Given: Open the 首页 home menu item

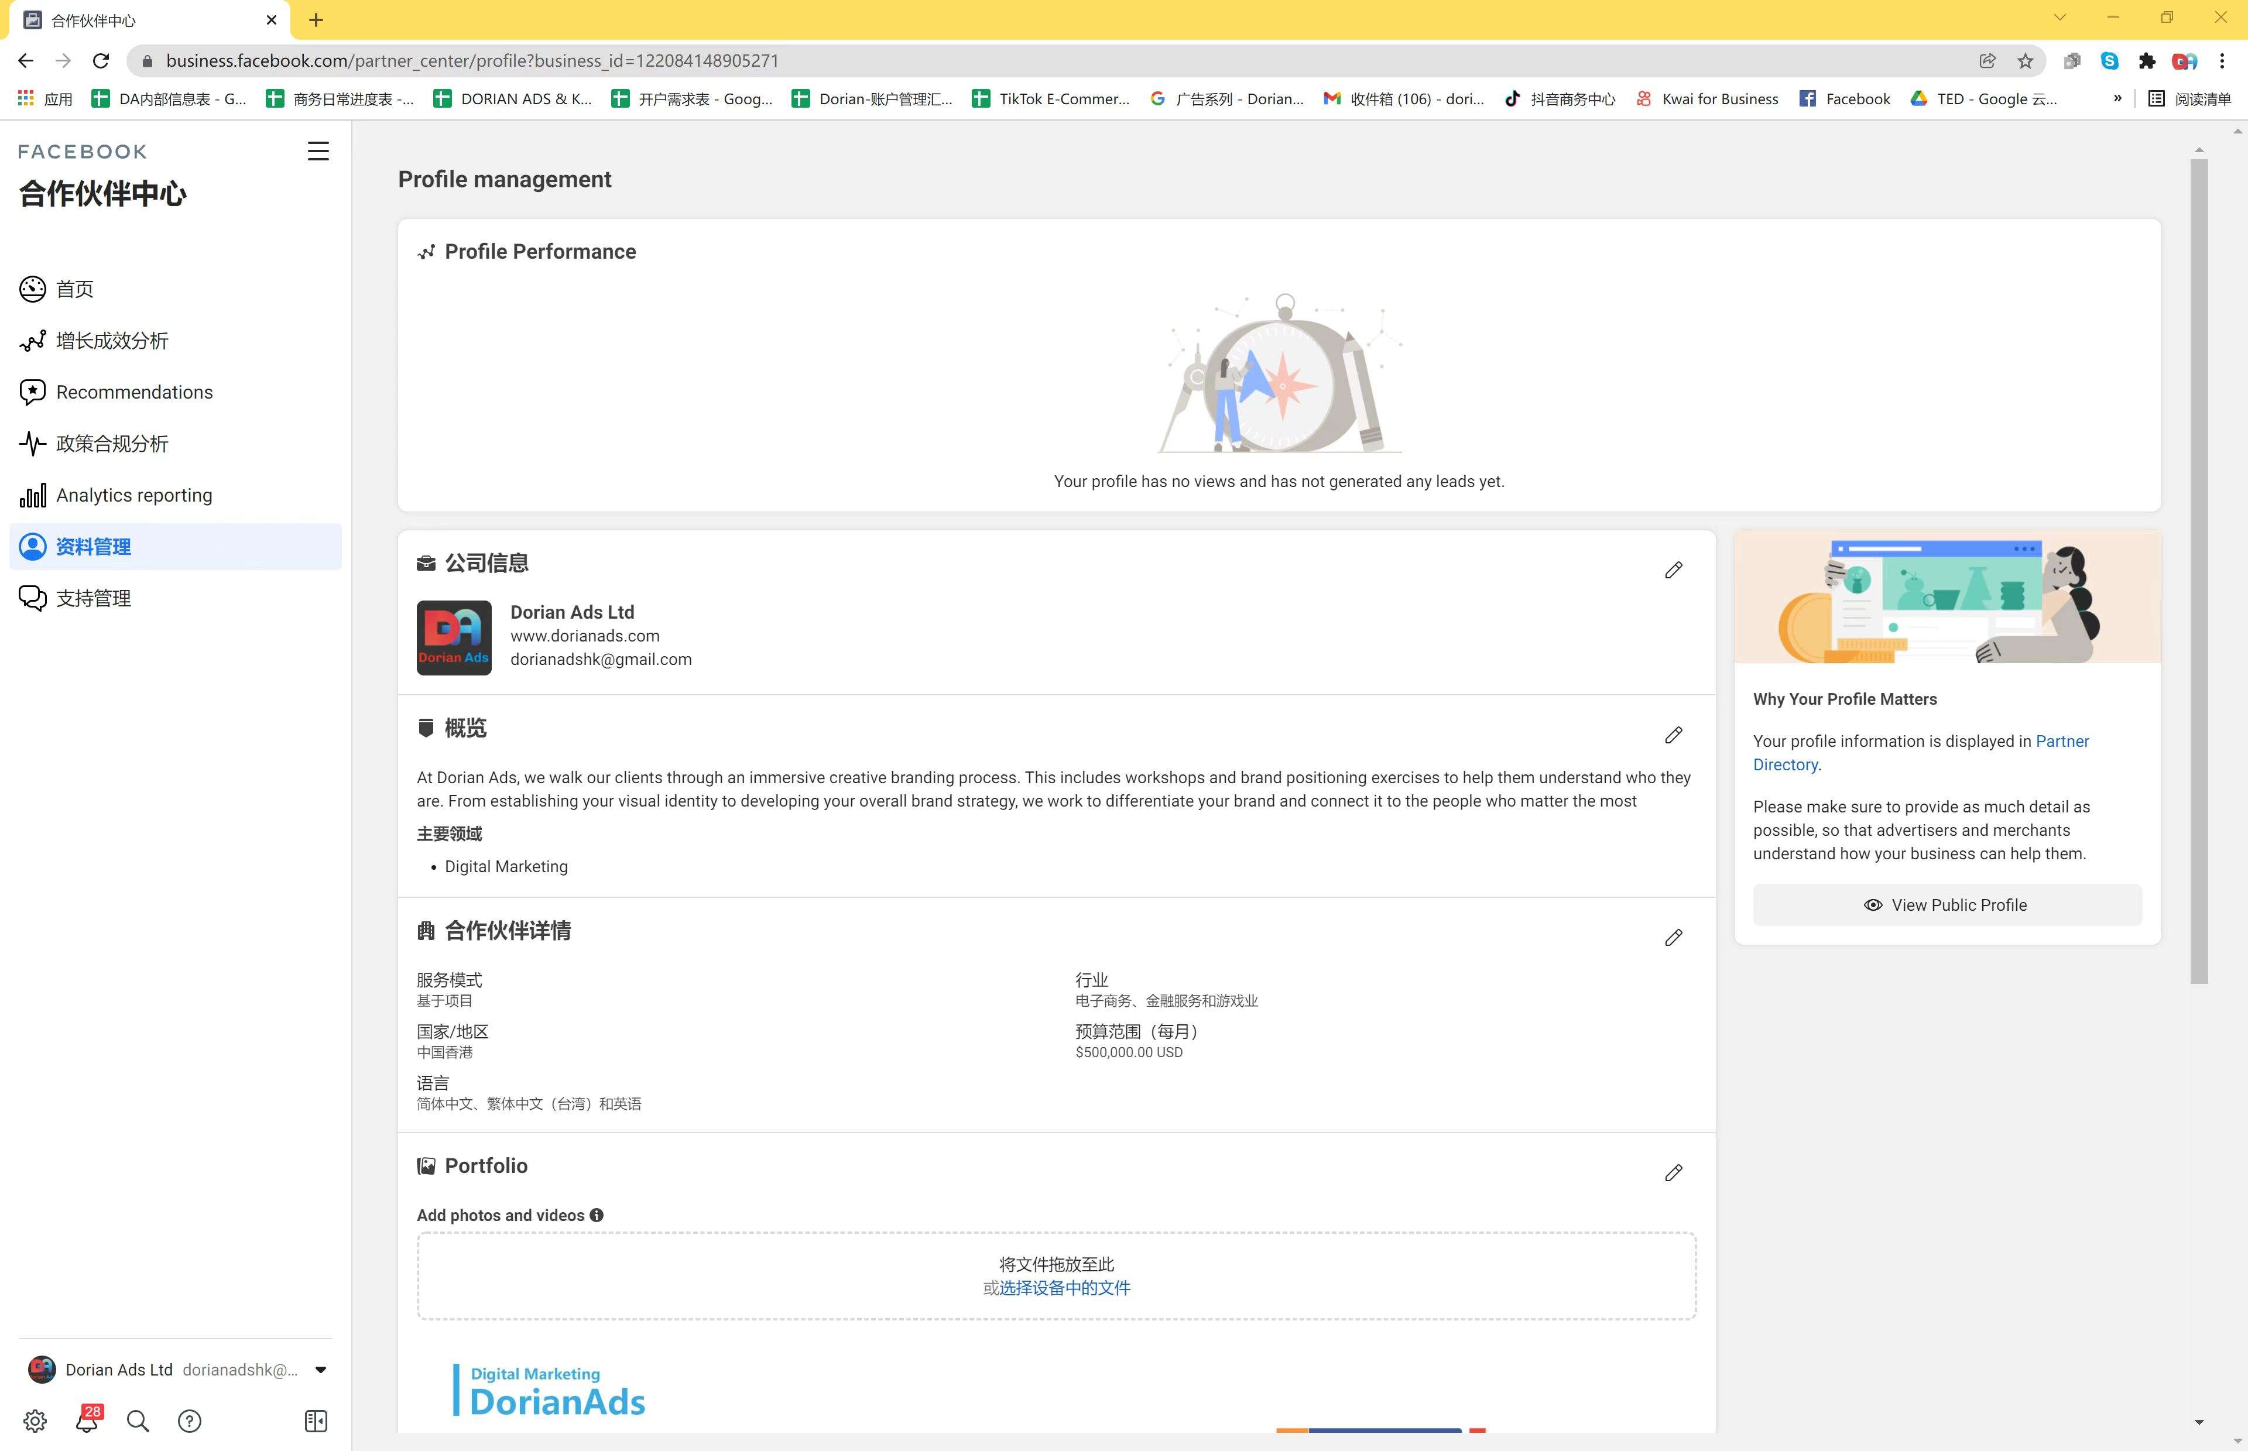Looking at the screenshot, I should pyautogui.click(x=175, y=289).
